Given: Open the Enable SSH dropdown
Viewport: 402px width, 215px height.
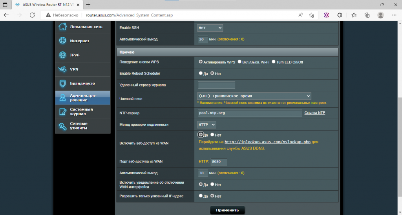Looking at the screenshot, I should [210, 28].
